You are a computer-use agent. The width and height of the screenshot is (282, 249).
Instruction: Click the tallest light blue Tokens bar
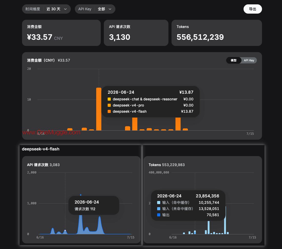pos(225,220)
